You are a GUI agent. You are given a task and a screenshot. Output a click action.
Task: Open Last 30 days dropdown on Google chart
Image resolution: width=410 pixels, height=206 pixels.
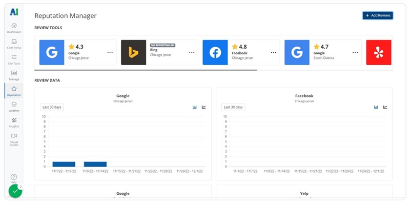coord(52,107)
